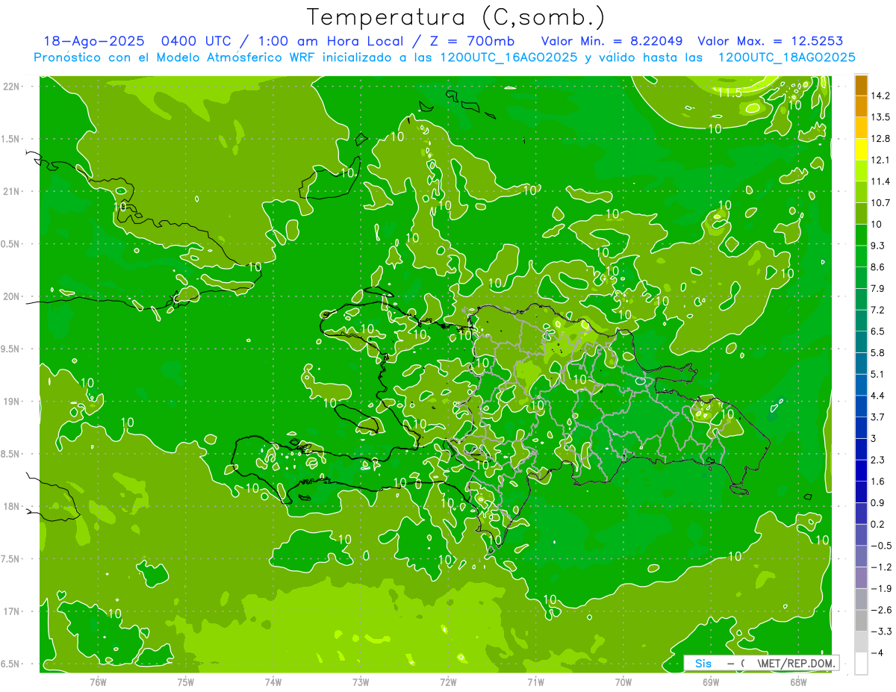896x692 pixels.
Task: Select the gray swatch between -3.3 and -2.6
Action: [x=861, y=621]
